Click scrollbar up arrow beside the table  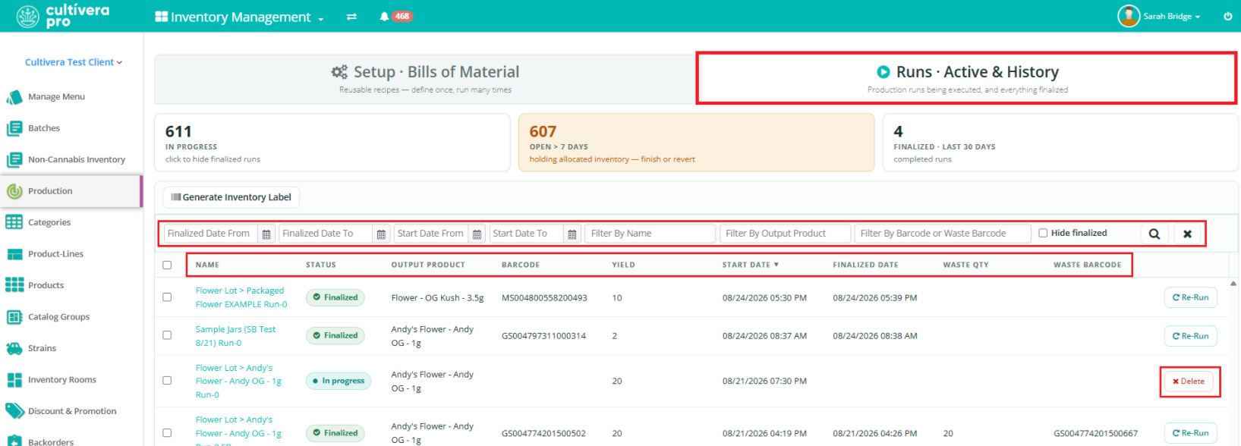point(1233,284)
